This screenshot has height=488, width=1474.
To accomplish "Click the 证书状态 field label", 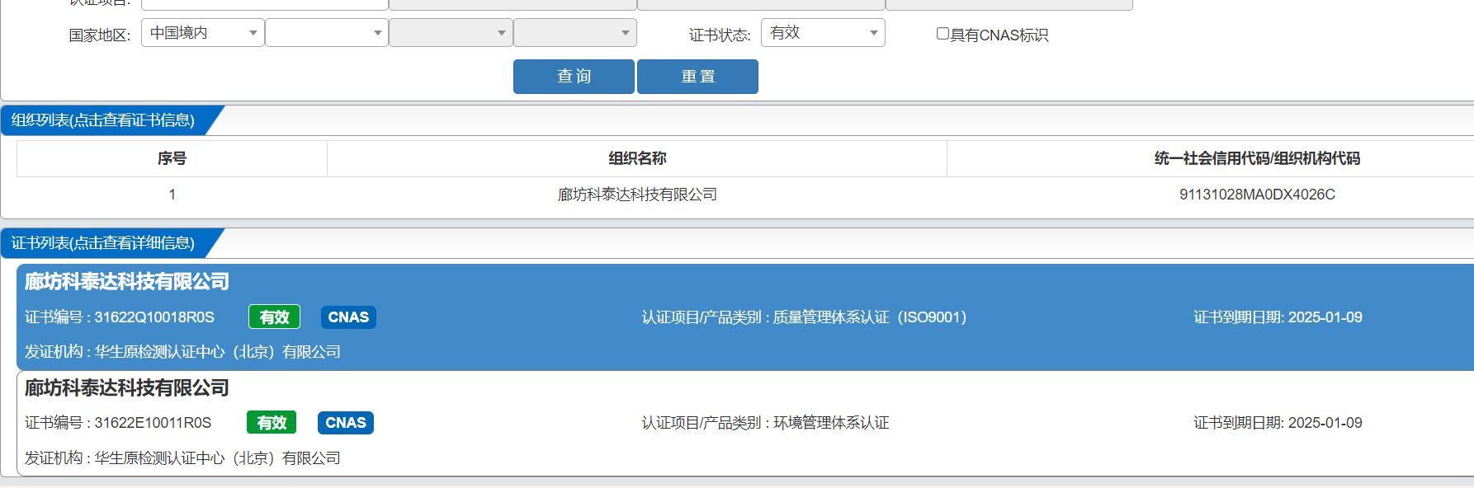I will point(720,35).
